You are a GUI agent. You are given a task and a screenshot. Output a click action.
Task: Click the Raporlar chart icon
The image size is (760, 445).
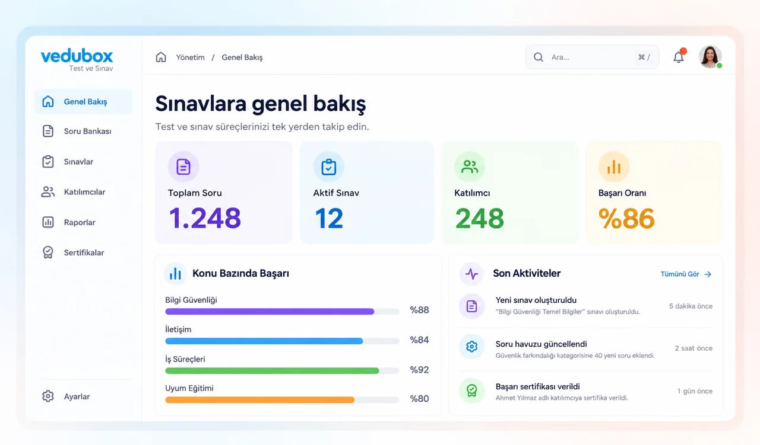[x=48, y=222]
